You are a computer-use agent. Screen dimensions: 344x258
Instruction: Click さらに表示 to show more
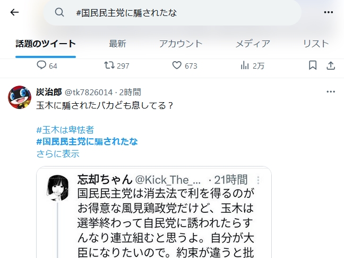tap(58, 154)
